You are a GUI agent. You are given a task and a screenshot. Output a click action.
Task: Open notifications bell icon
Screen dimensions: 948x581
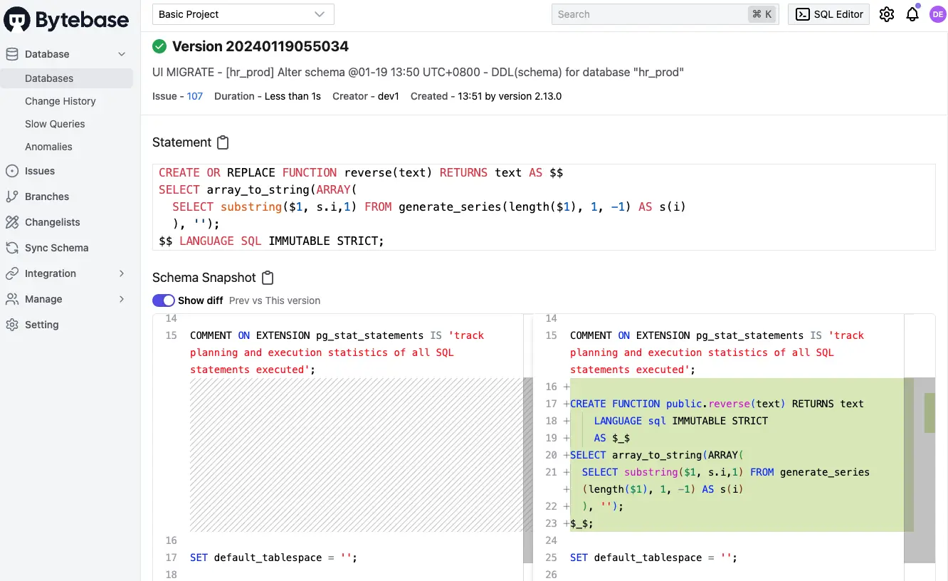[x=912, y=14]
